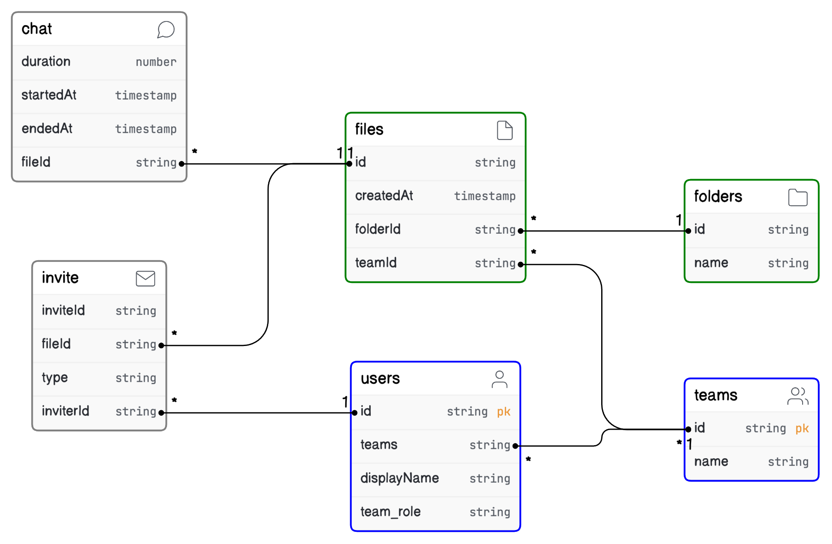Click the connection line between files and folders
Image resolution: width=832 pixels, height=544 pixels.
coord(605,230)
